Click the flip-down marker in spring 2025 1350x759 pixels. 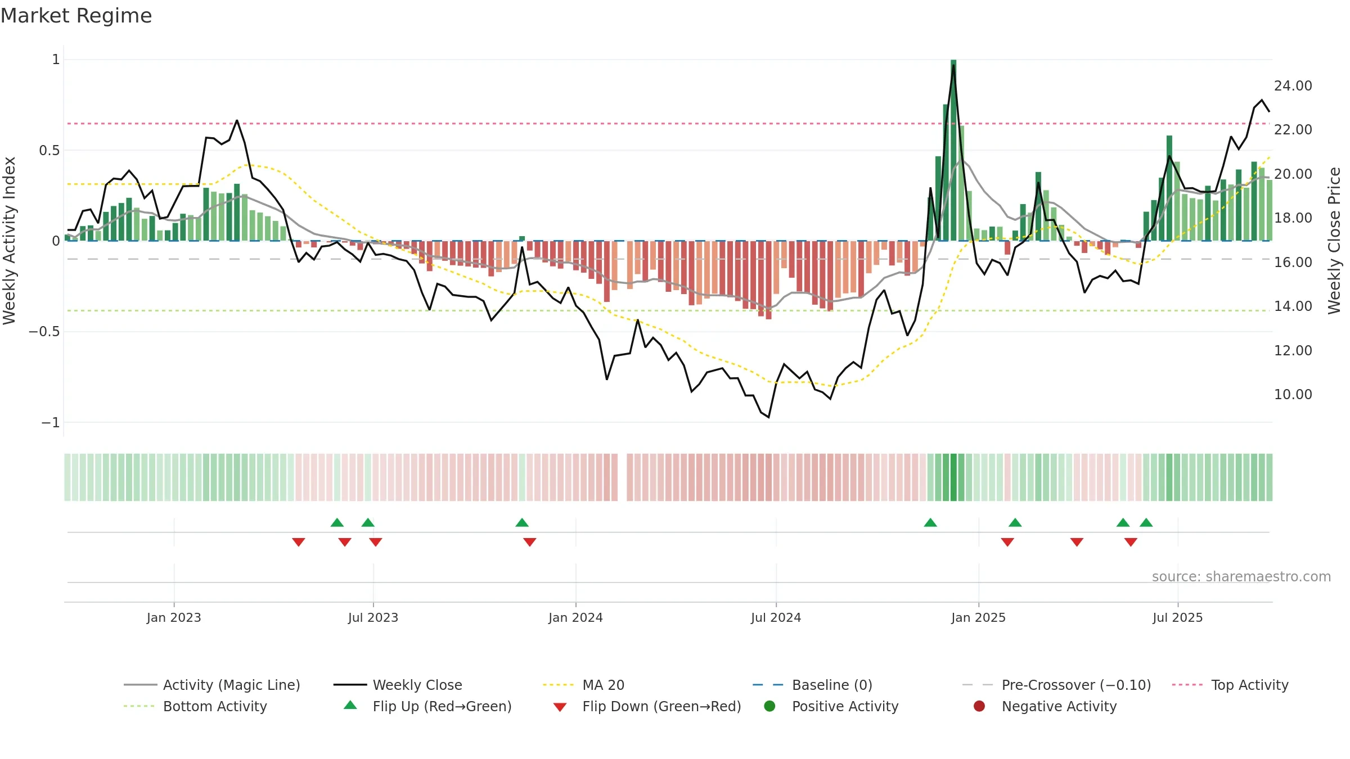pos(1077,542)
